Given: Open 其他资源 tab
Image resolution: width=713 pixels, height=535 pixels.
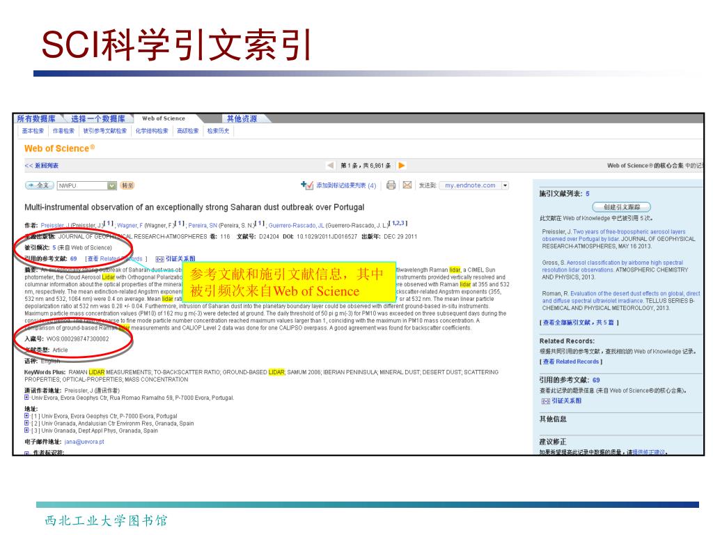Looking at the screenshot, I should (242, 118).
